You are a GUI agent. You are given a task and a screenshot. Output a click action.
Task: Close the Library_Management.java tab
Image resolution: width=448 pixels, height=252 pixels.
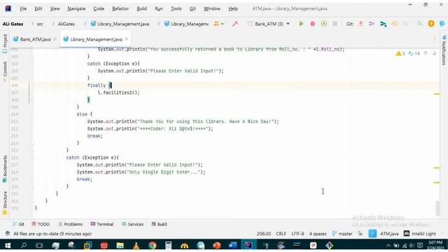pos(126,39)
